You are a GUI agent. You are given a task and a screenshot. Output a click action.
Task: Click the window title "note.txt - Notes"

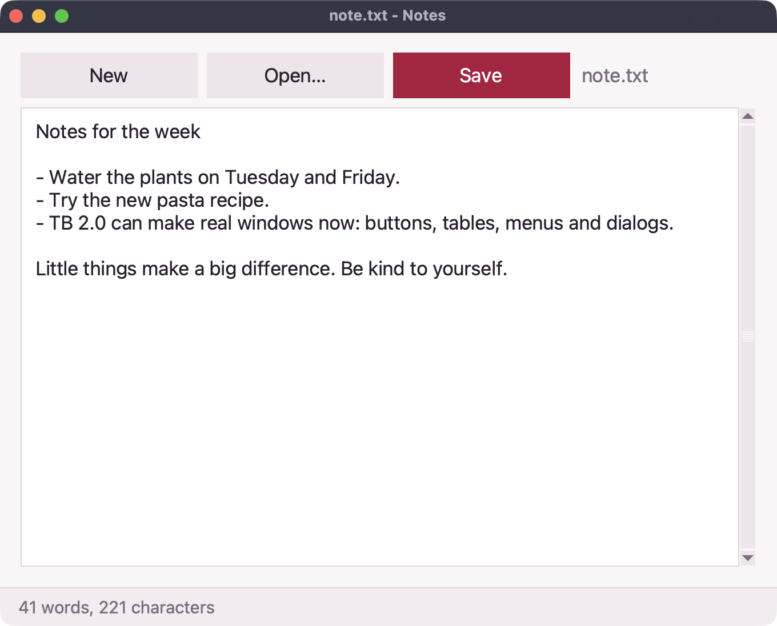[387, 15]
